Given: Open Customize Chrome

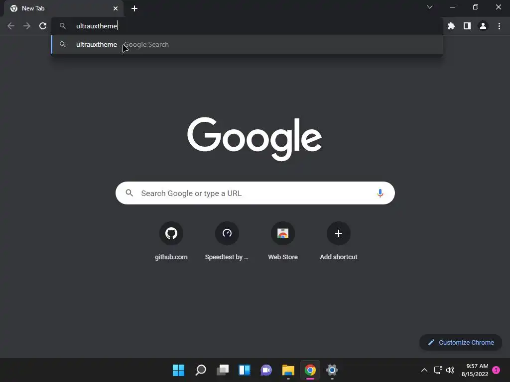Looking at the screenshot, I should coord(461,342).
